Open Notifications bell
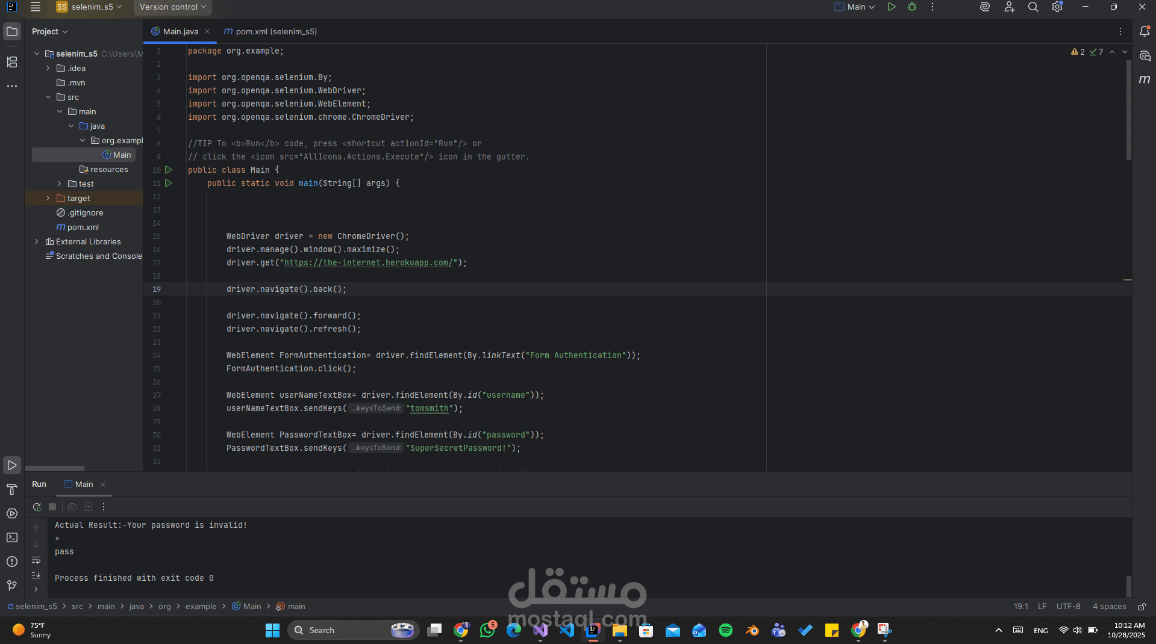The width and height of the screenshot is (1156, 644). click(x=1145, y=31)
